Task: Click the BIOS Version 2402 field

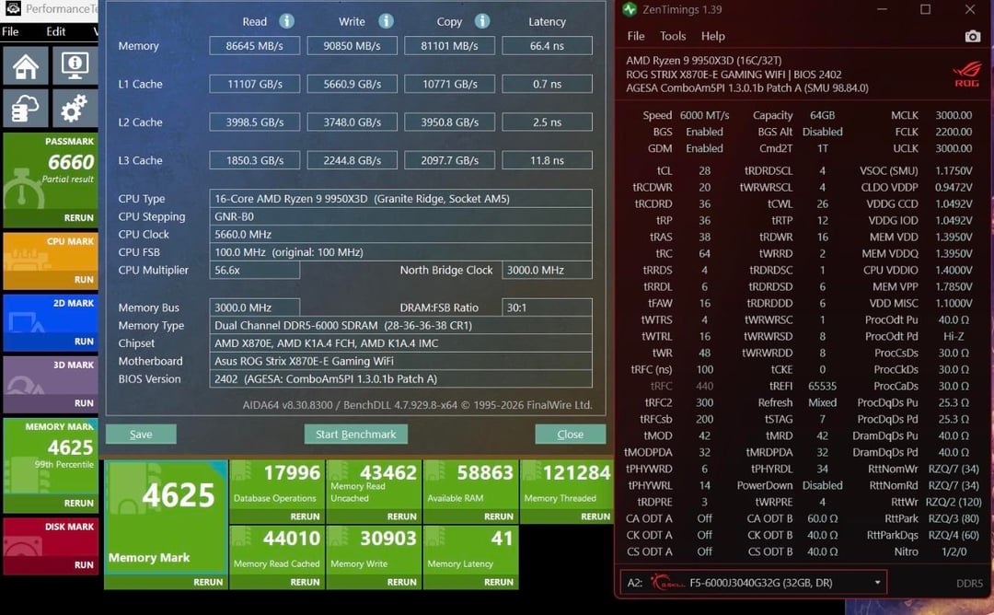Action: [400, 379]
